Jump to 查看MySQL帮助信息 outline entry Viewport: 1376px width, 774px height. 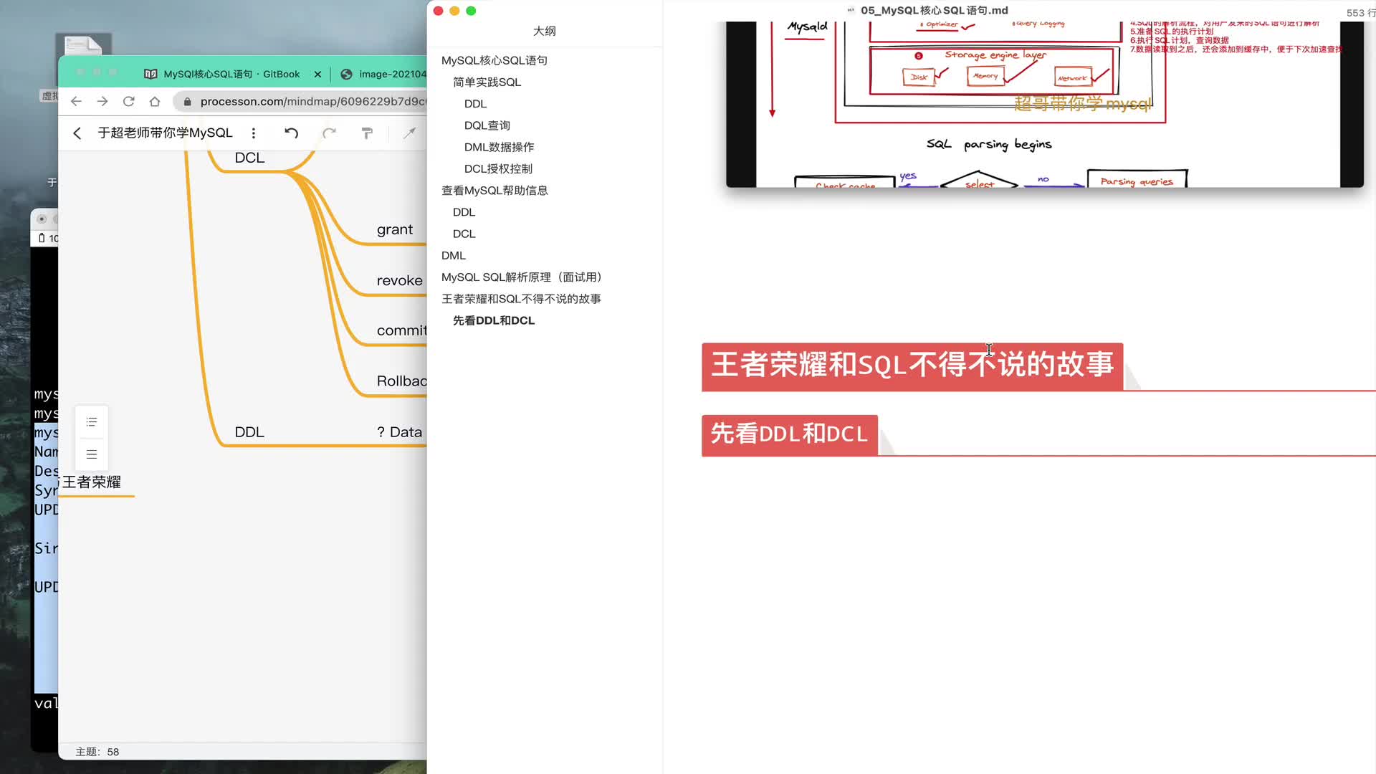494,191
